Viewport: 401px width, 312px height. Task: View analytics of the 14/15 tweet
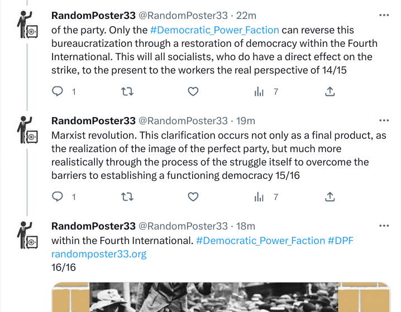259,91
